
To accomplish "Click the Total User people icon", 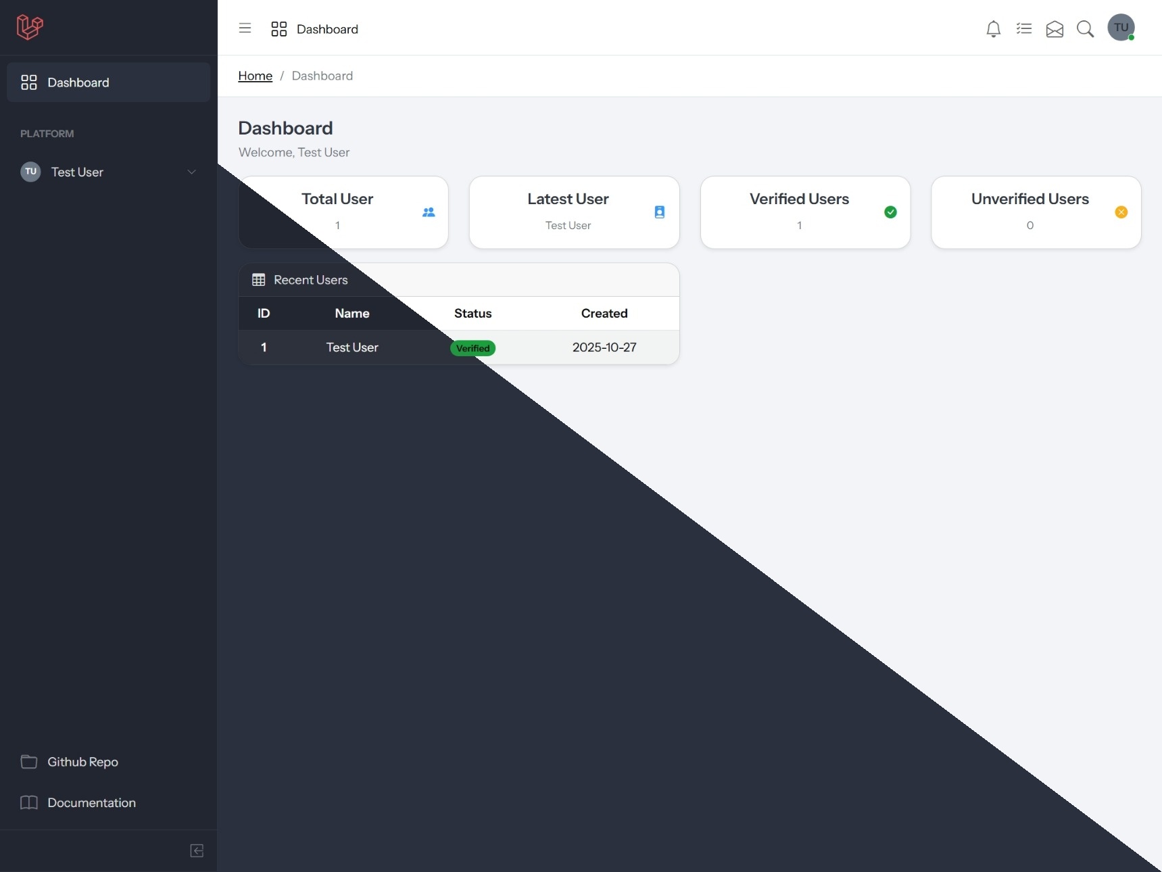I will pyautogui.click(x=429, y=212).
